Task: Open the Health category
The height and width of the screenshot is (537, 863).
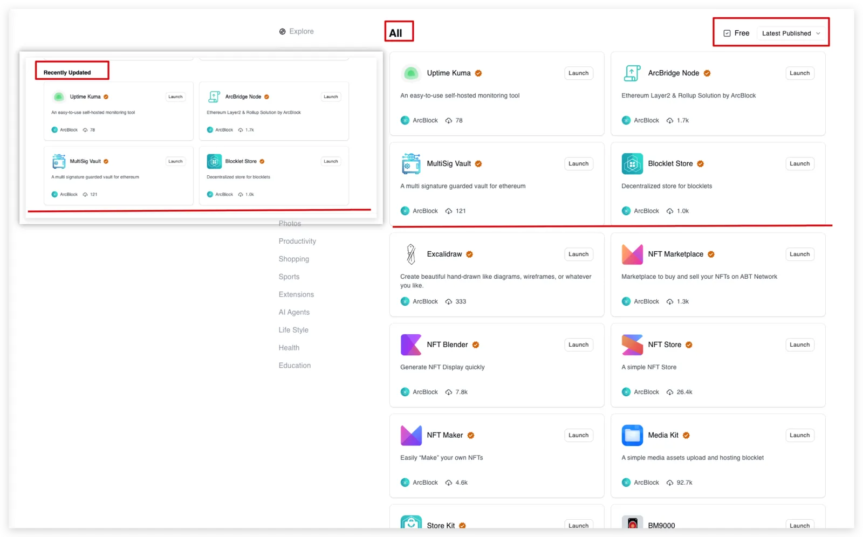Action: pyautogui.click(x=289, y=348)
